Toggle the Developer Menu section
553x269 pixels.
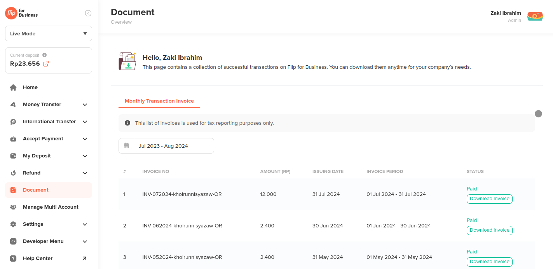coord(85,241)
